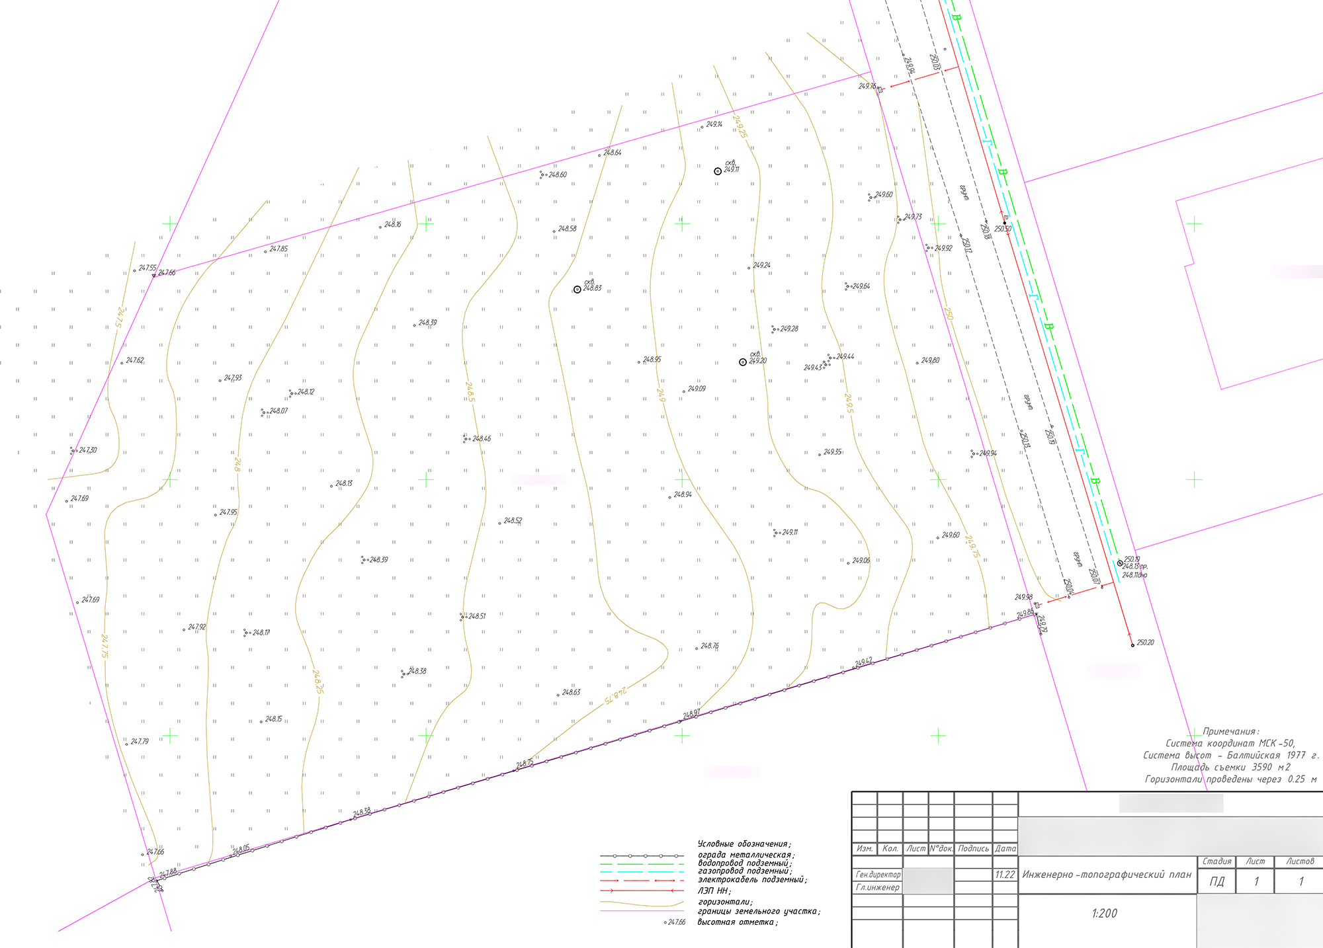This screenshot has width=1323, height=948.
Task: Select legend entry 'границы земельного участка'
Action: point(759,912)
